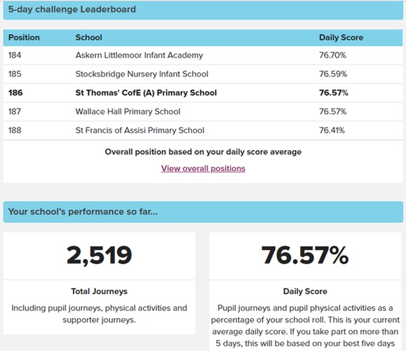The width and height of the screenshot is (406, 351).
Task: Click the 76.70% score for Askern Littlemoor
Action: [x=332, y=55]
